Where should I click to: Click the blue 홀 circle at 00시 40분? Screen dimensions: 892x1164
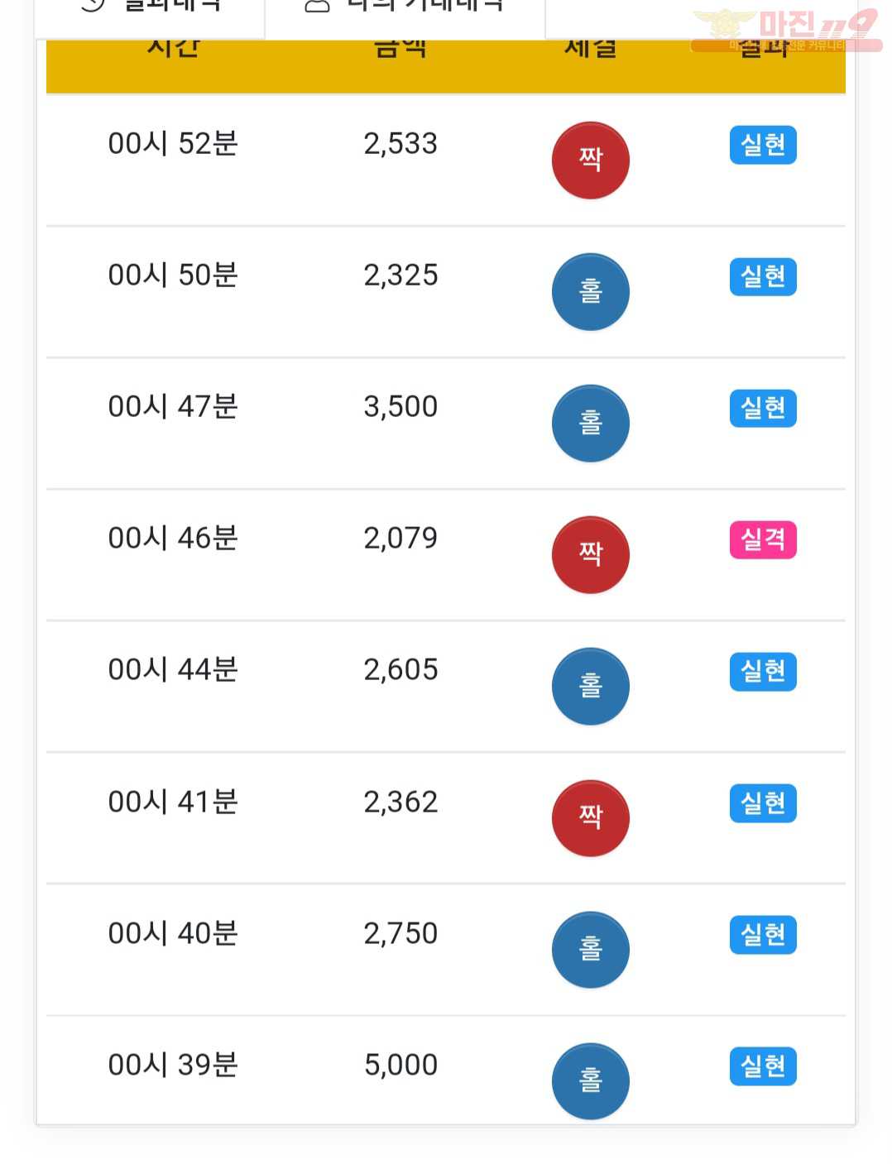pyautogui.click(x=590, y=949)
